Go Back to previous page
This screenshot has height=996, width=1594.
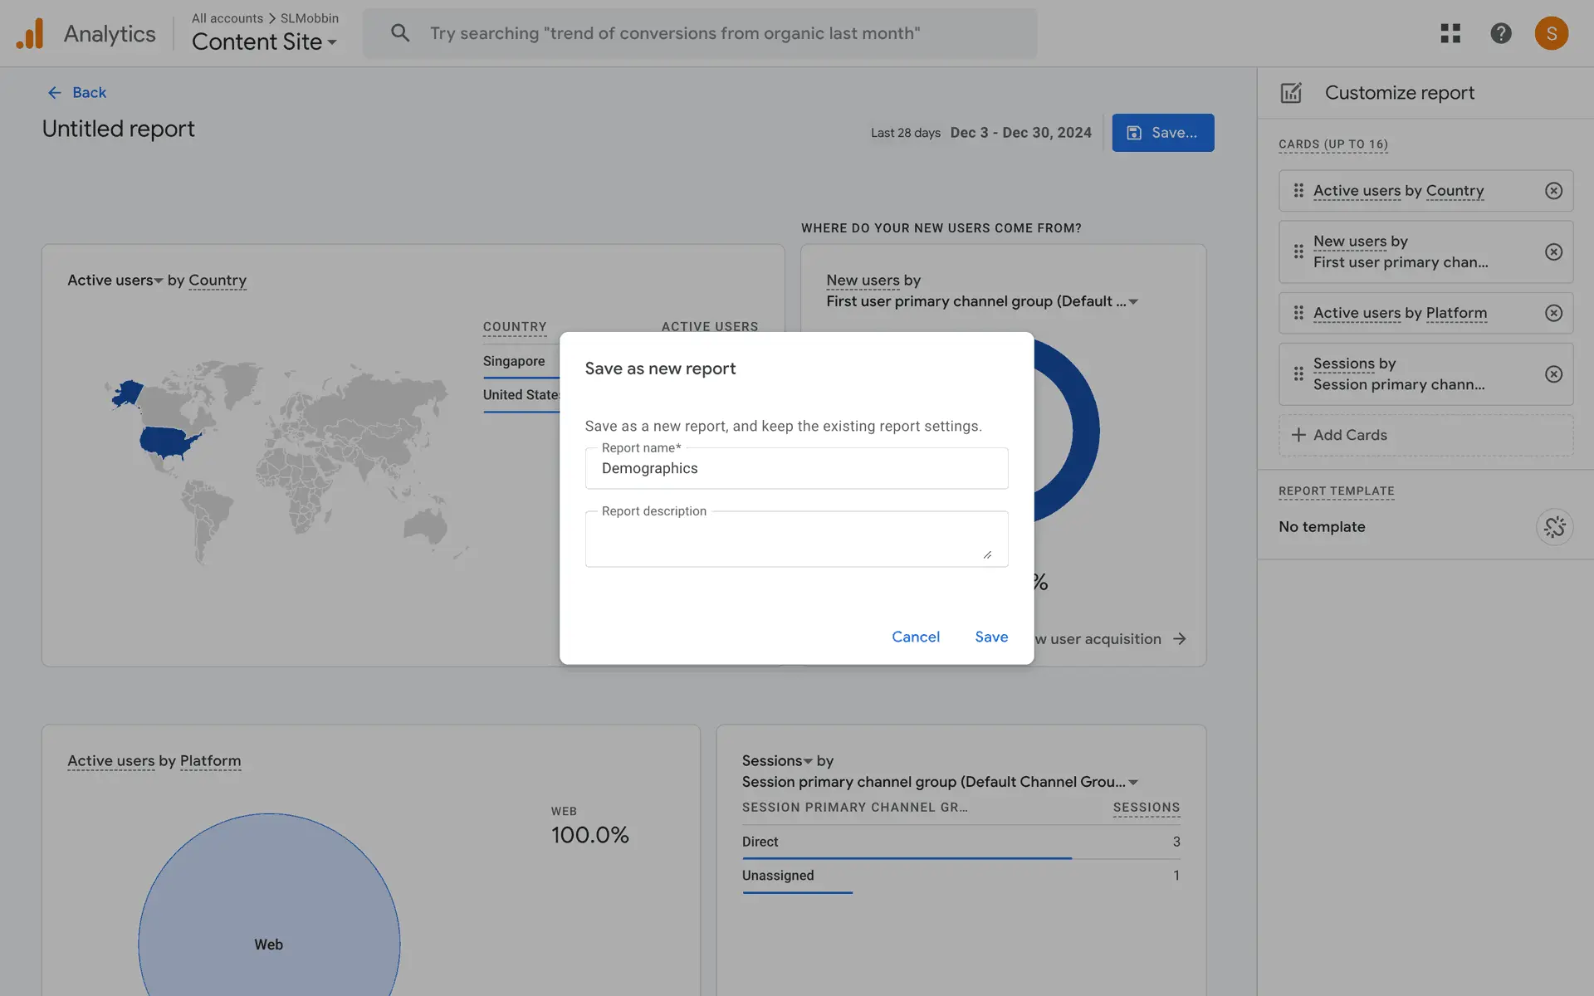pyautogui.click(x=76, y=93)
